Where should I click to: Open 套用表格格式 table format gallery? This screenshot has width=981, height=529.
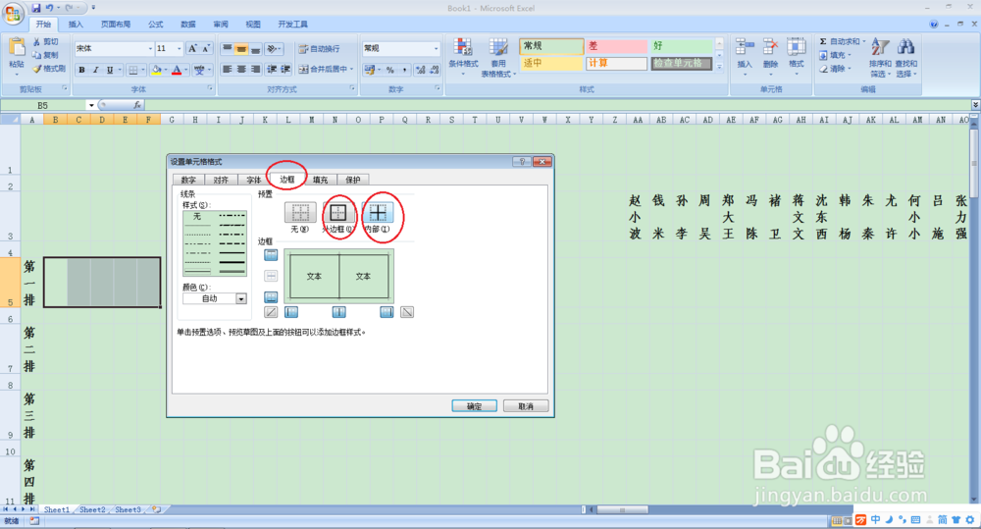[498, 57]
